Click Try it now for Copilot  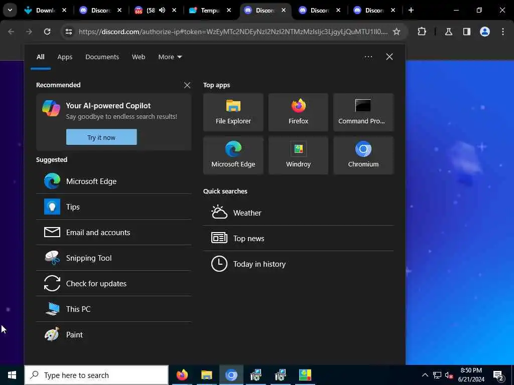[101, 137]
